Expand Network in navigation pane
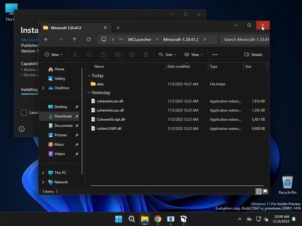 (43, 182)
